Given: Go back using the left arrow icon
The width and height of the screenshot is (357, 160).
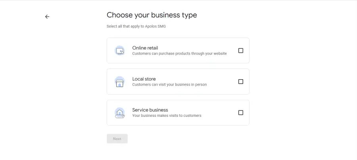Looking at the screenshot, I should pos(47,17).
